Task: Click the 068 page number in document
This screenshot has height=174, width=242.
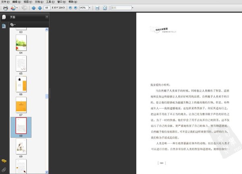Action: pyautogui.click(x=162, y=163)
